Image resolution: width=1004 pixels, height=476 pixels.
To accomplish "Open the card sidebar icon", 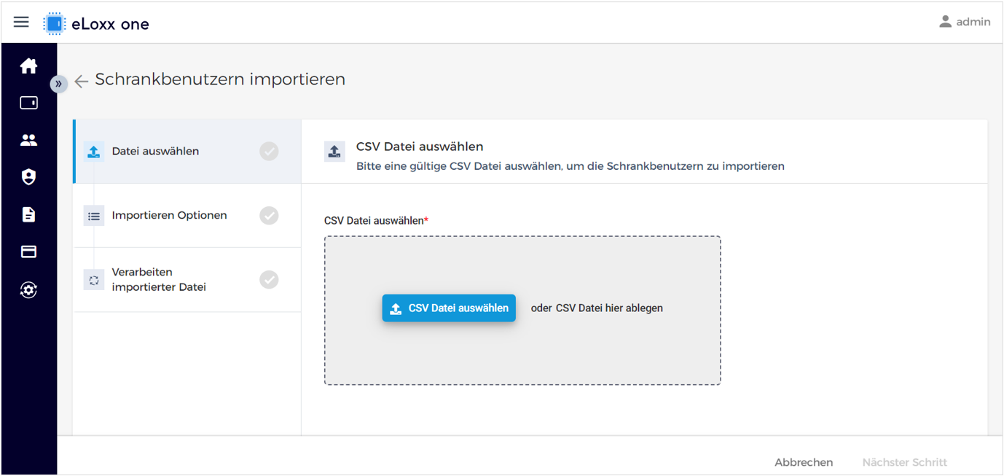I will tap(28, 251).
